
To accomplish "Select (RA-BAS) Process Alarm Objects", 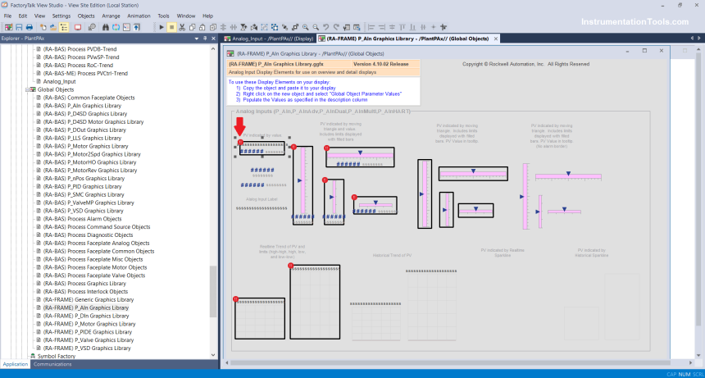I will click(x=82, y=219).
